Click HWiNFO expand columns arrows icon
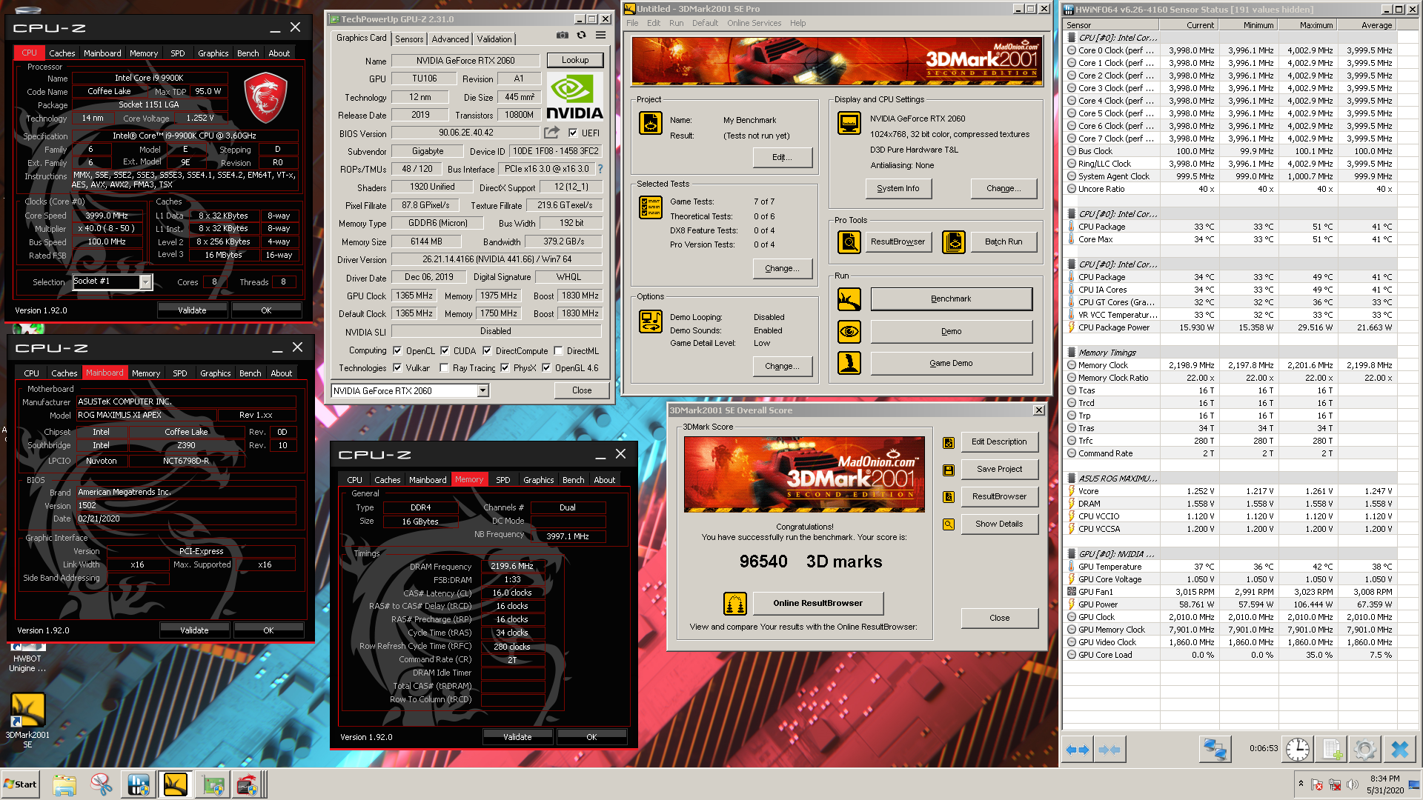This screenshot has height=800, width=1423. (1078, 750)
